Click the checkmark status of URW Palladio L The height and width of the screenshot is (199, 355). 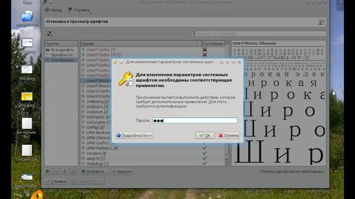click(x=205, y=148)
